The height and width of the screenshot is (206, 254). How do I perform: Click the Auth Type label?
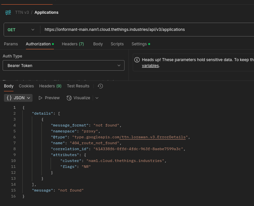tap(12, 56)
